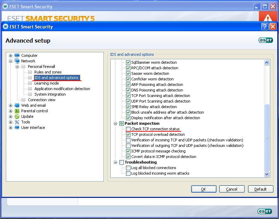Expand the User interface node
The height and width of the screenshot is (219, 279).
(x=10, y=128)
